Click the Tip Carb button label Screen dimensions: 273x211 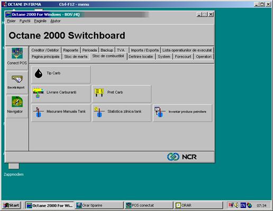[x=53, y=73]
